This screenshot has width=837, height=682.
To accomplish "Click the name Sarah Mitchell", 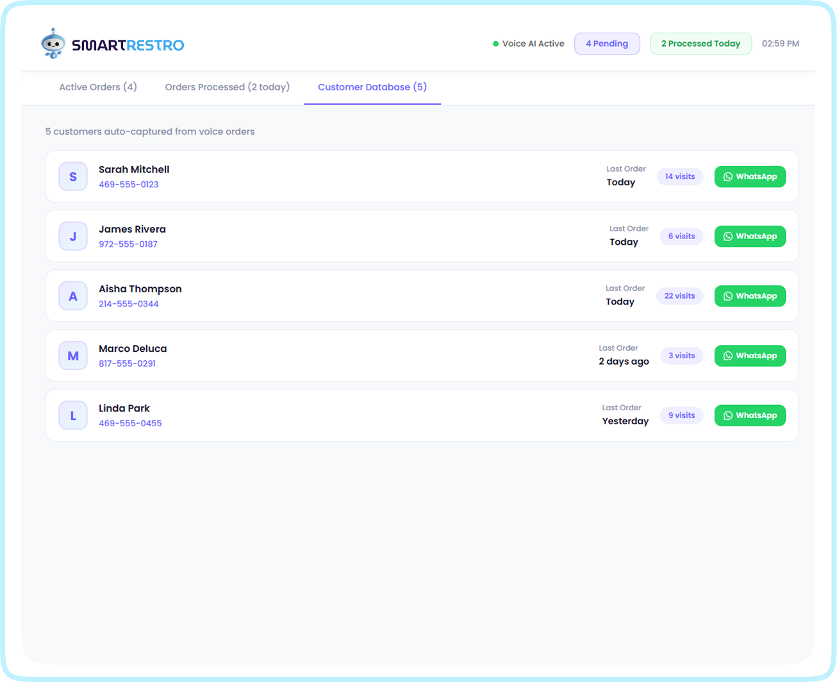I will click(x=134, y=169).
